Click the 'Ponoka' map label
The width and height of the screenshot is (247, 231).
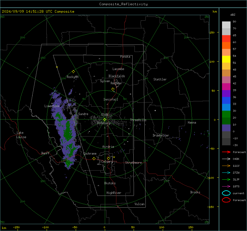coord(125,57)
